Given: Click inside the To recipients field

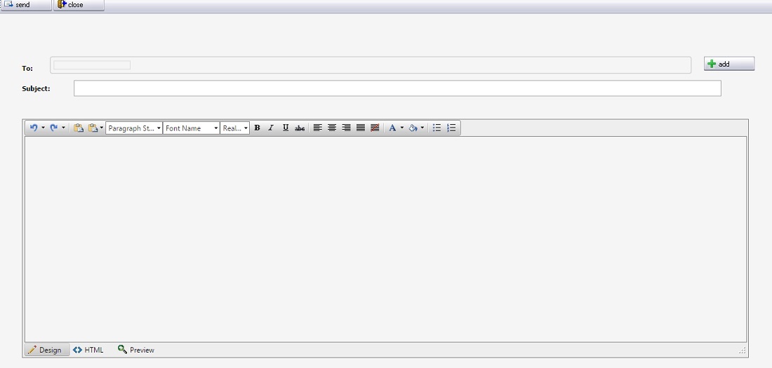Looking at the screenshot, I should point(371,65).
